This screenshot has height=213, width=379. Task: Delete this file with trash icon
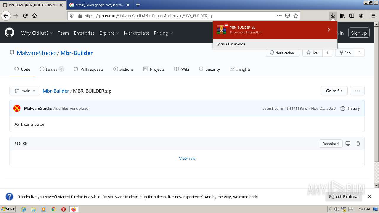coord(358,143)
